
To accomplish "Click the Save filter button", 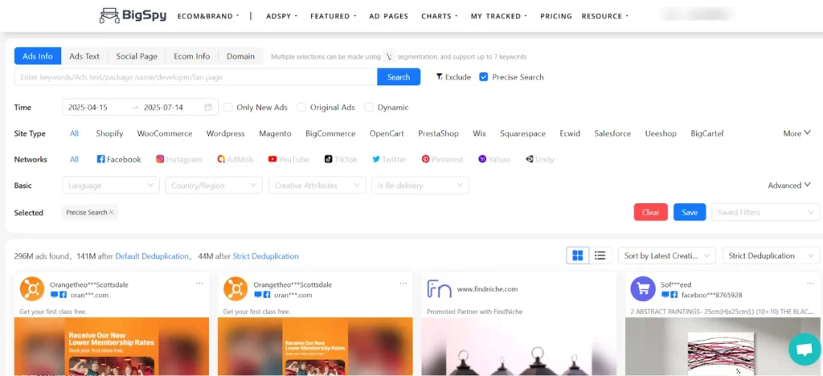I will [x=690, y=212].
